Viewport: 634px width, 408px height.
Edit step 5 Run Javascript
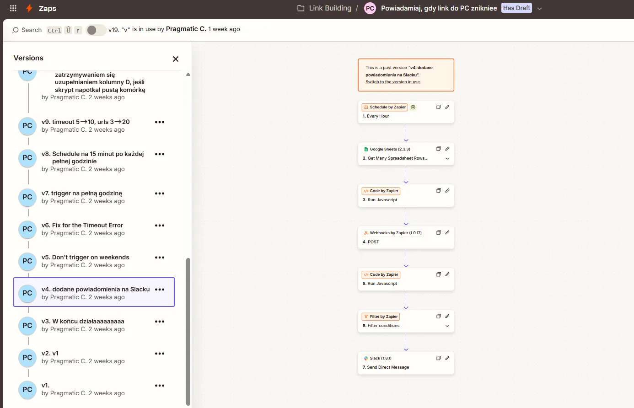(x=447, y=274)
